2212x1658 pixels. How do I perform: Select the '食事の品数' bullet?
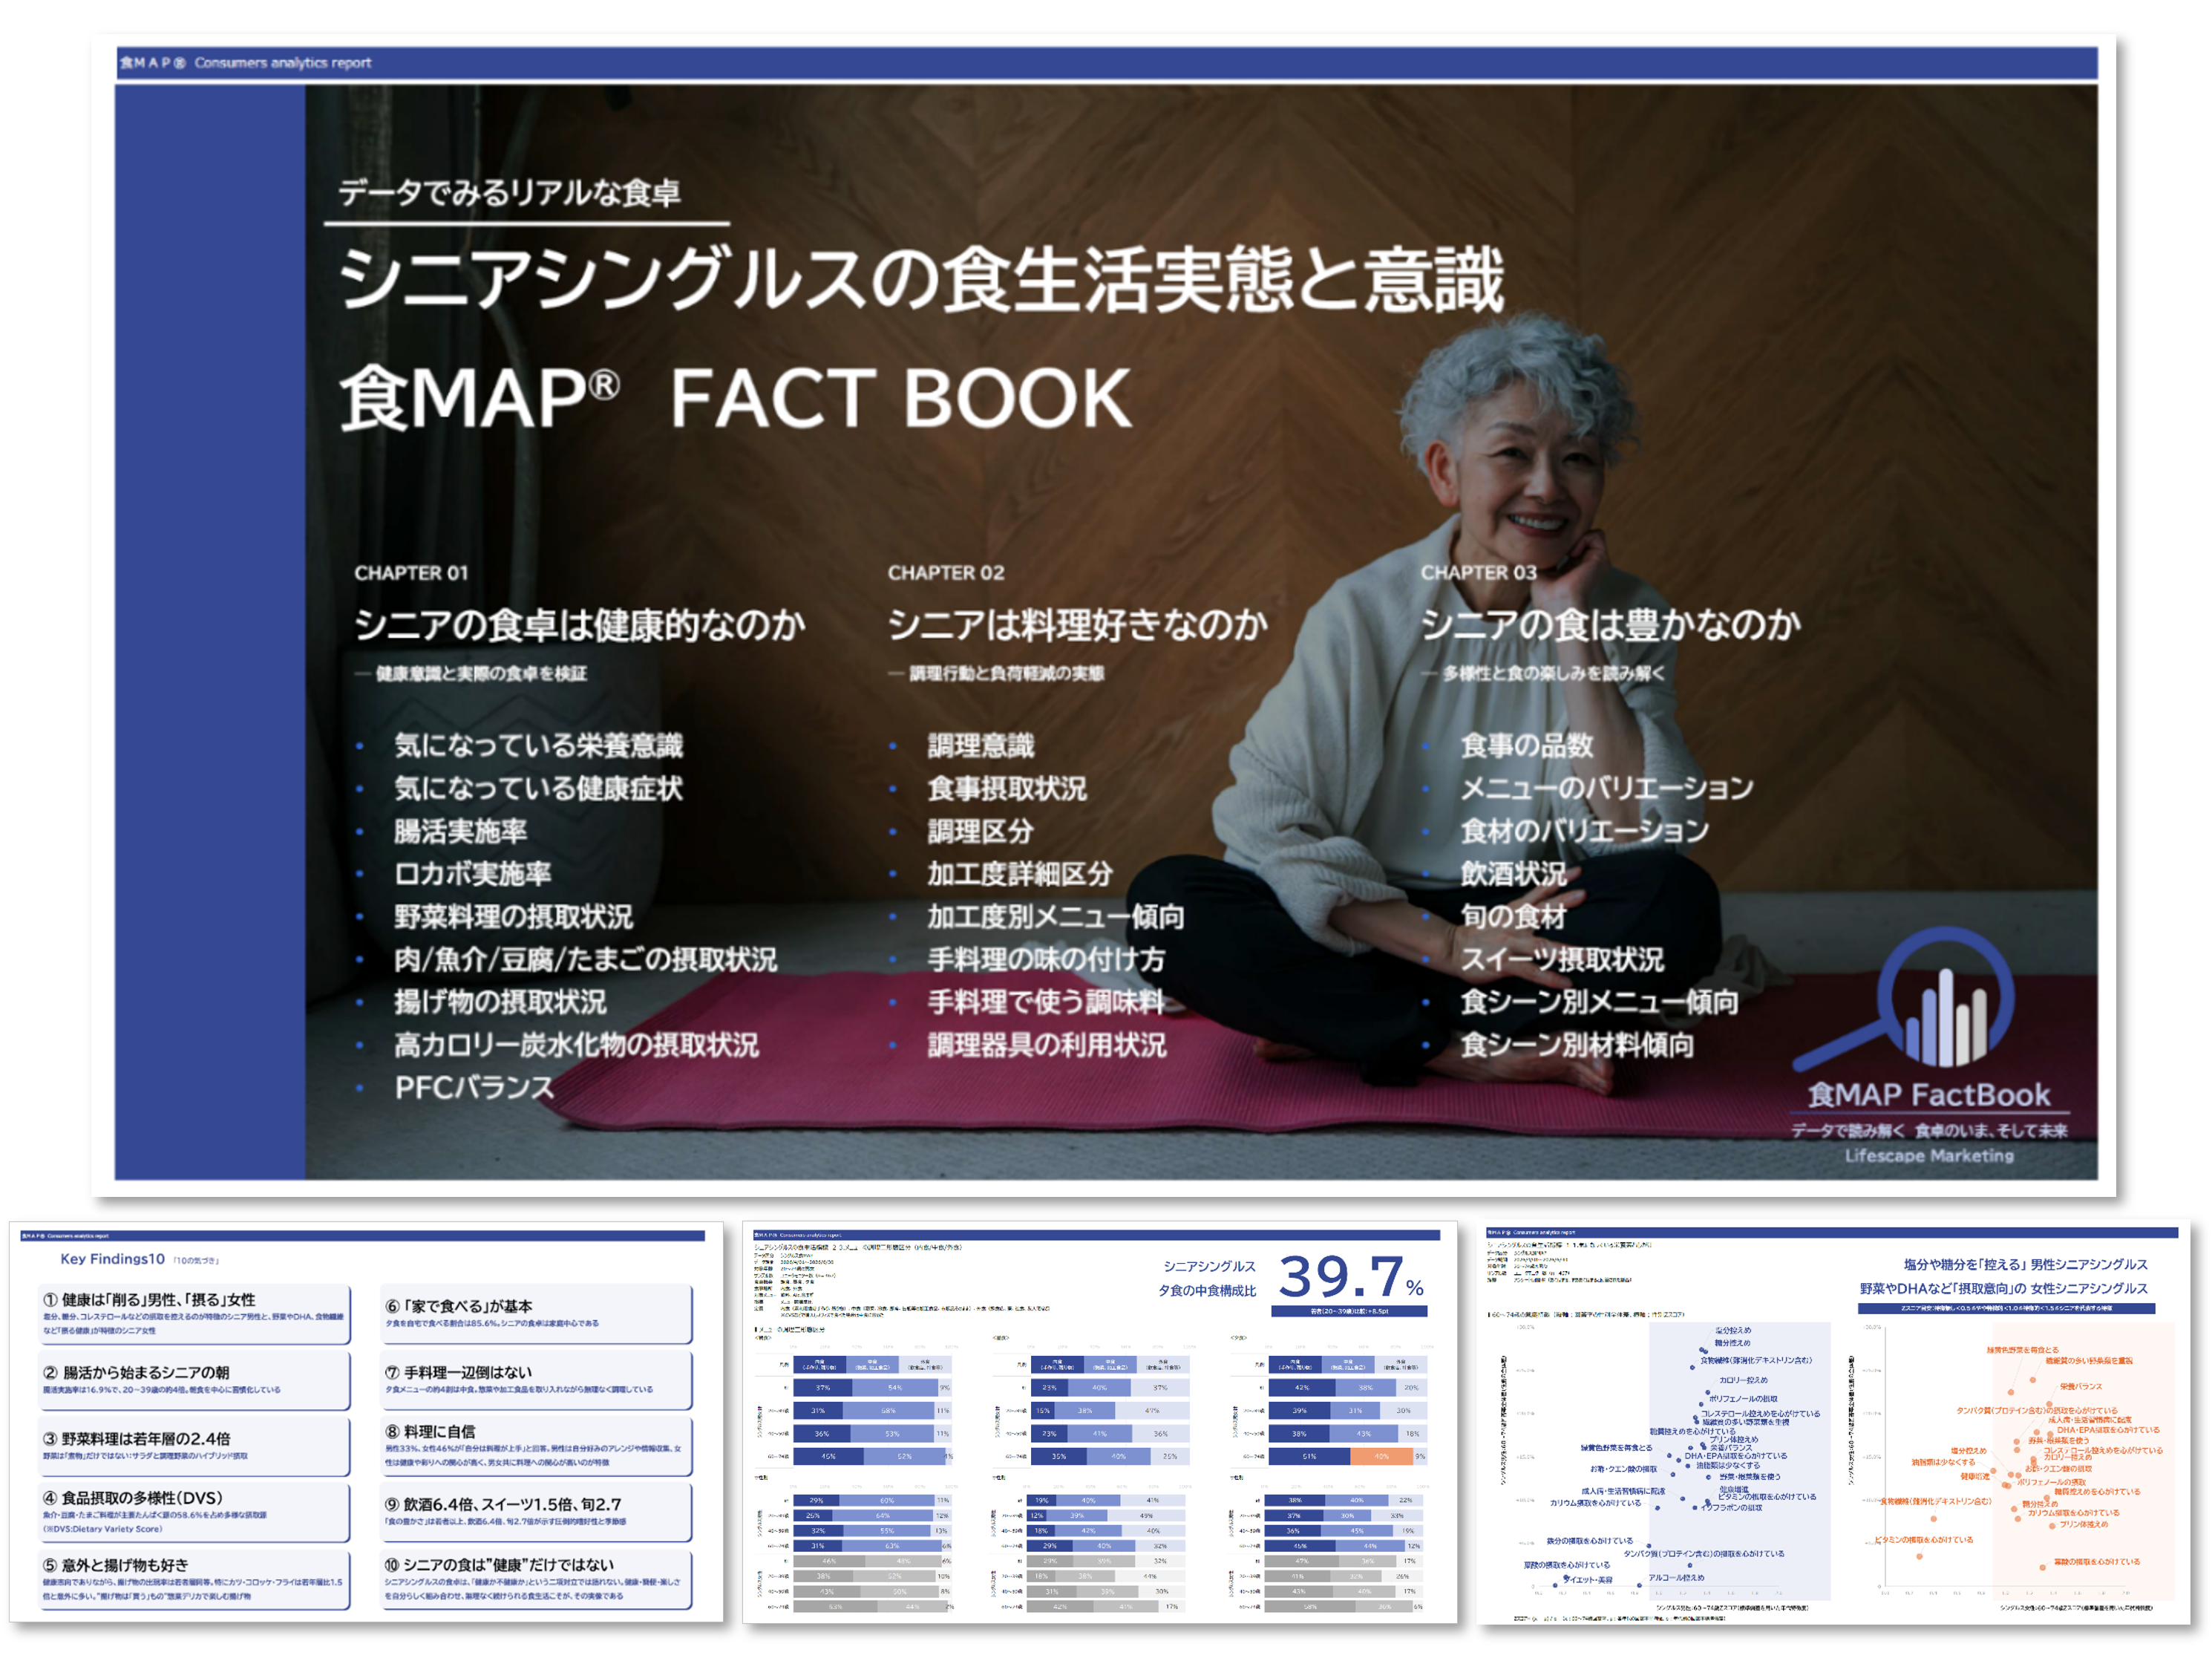[1527, 745]
